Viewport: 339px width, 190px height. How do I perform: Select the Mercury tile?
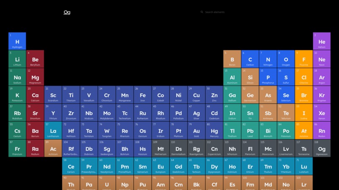214,130
